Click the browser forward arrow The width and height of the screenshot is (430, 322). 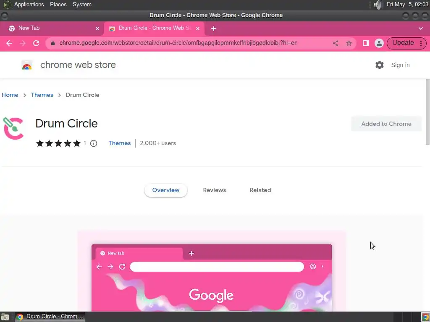23,43
